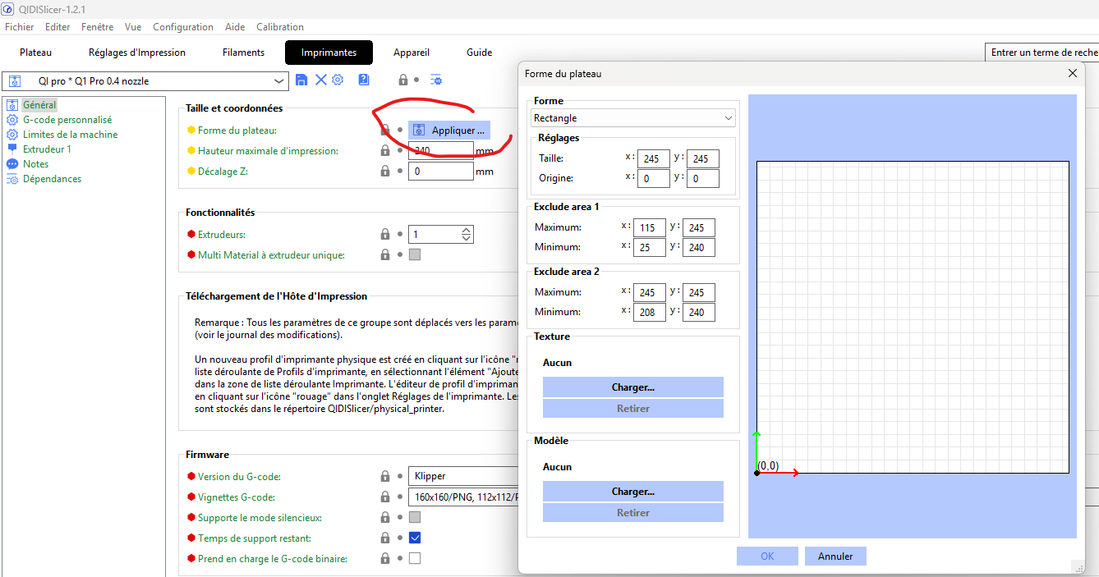1099x577 pixels.
Task: Click reset dot beside Décalage Z lock
Action: pos(400,172)
